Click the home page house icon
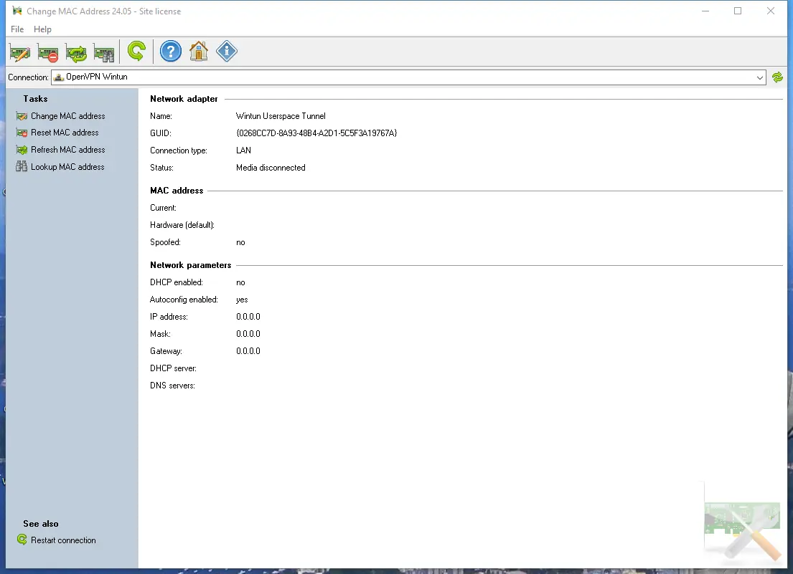The width and height of the screenshot is (793, 574). click(x=199, y=52)
